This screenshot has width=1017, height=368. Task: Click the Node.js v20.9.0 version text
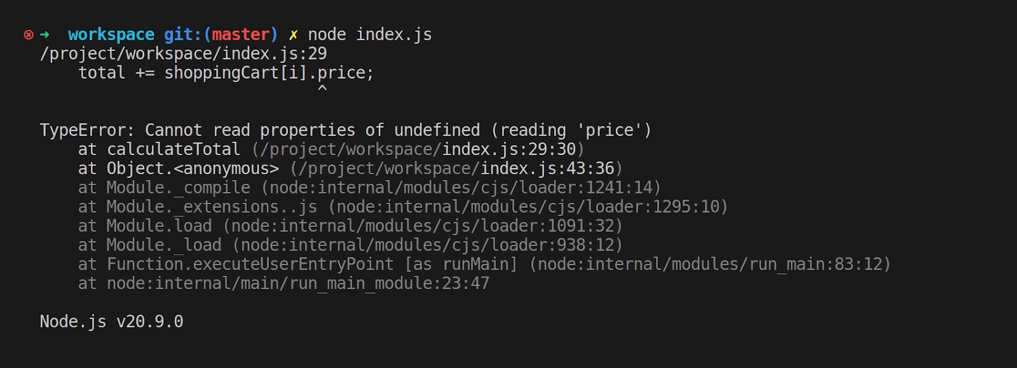click(x=111, y=322)
